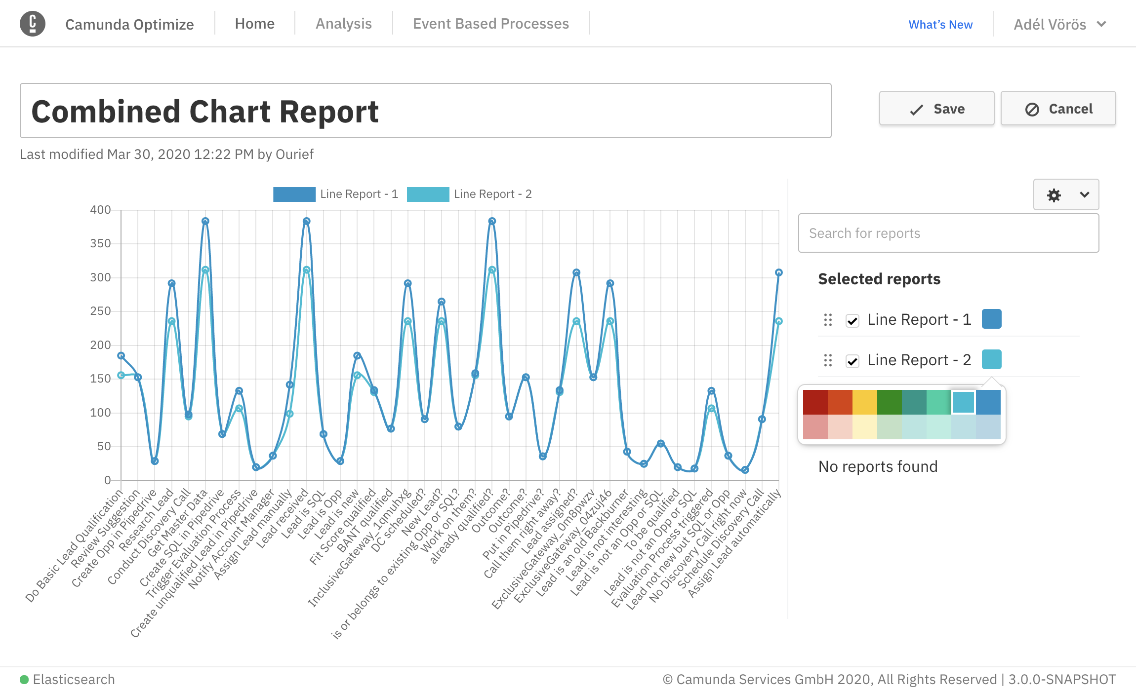Click the Search for reports field
The width and height of the screenshot is (1136, 691).
(948, 233)
